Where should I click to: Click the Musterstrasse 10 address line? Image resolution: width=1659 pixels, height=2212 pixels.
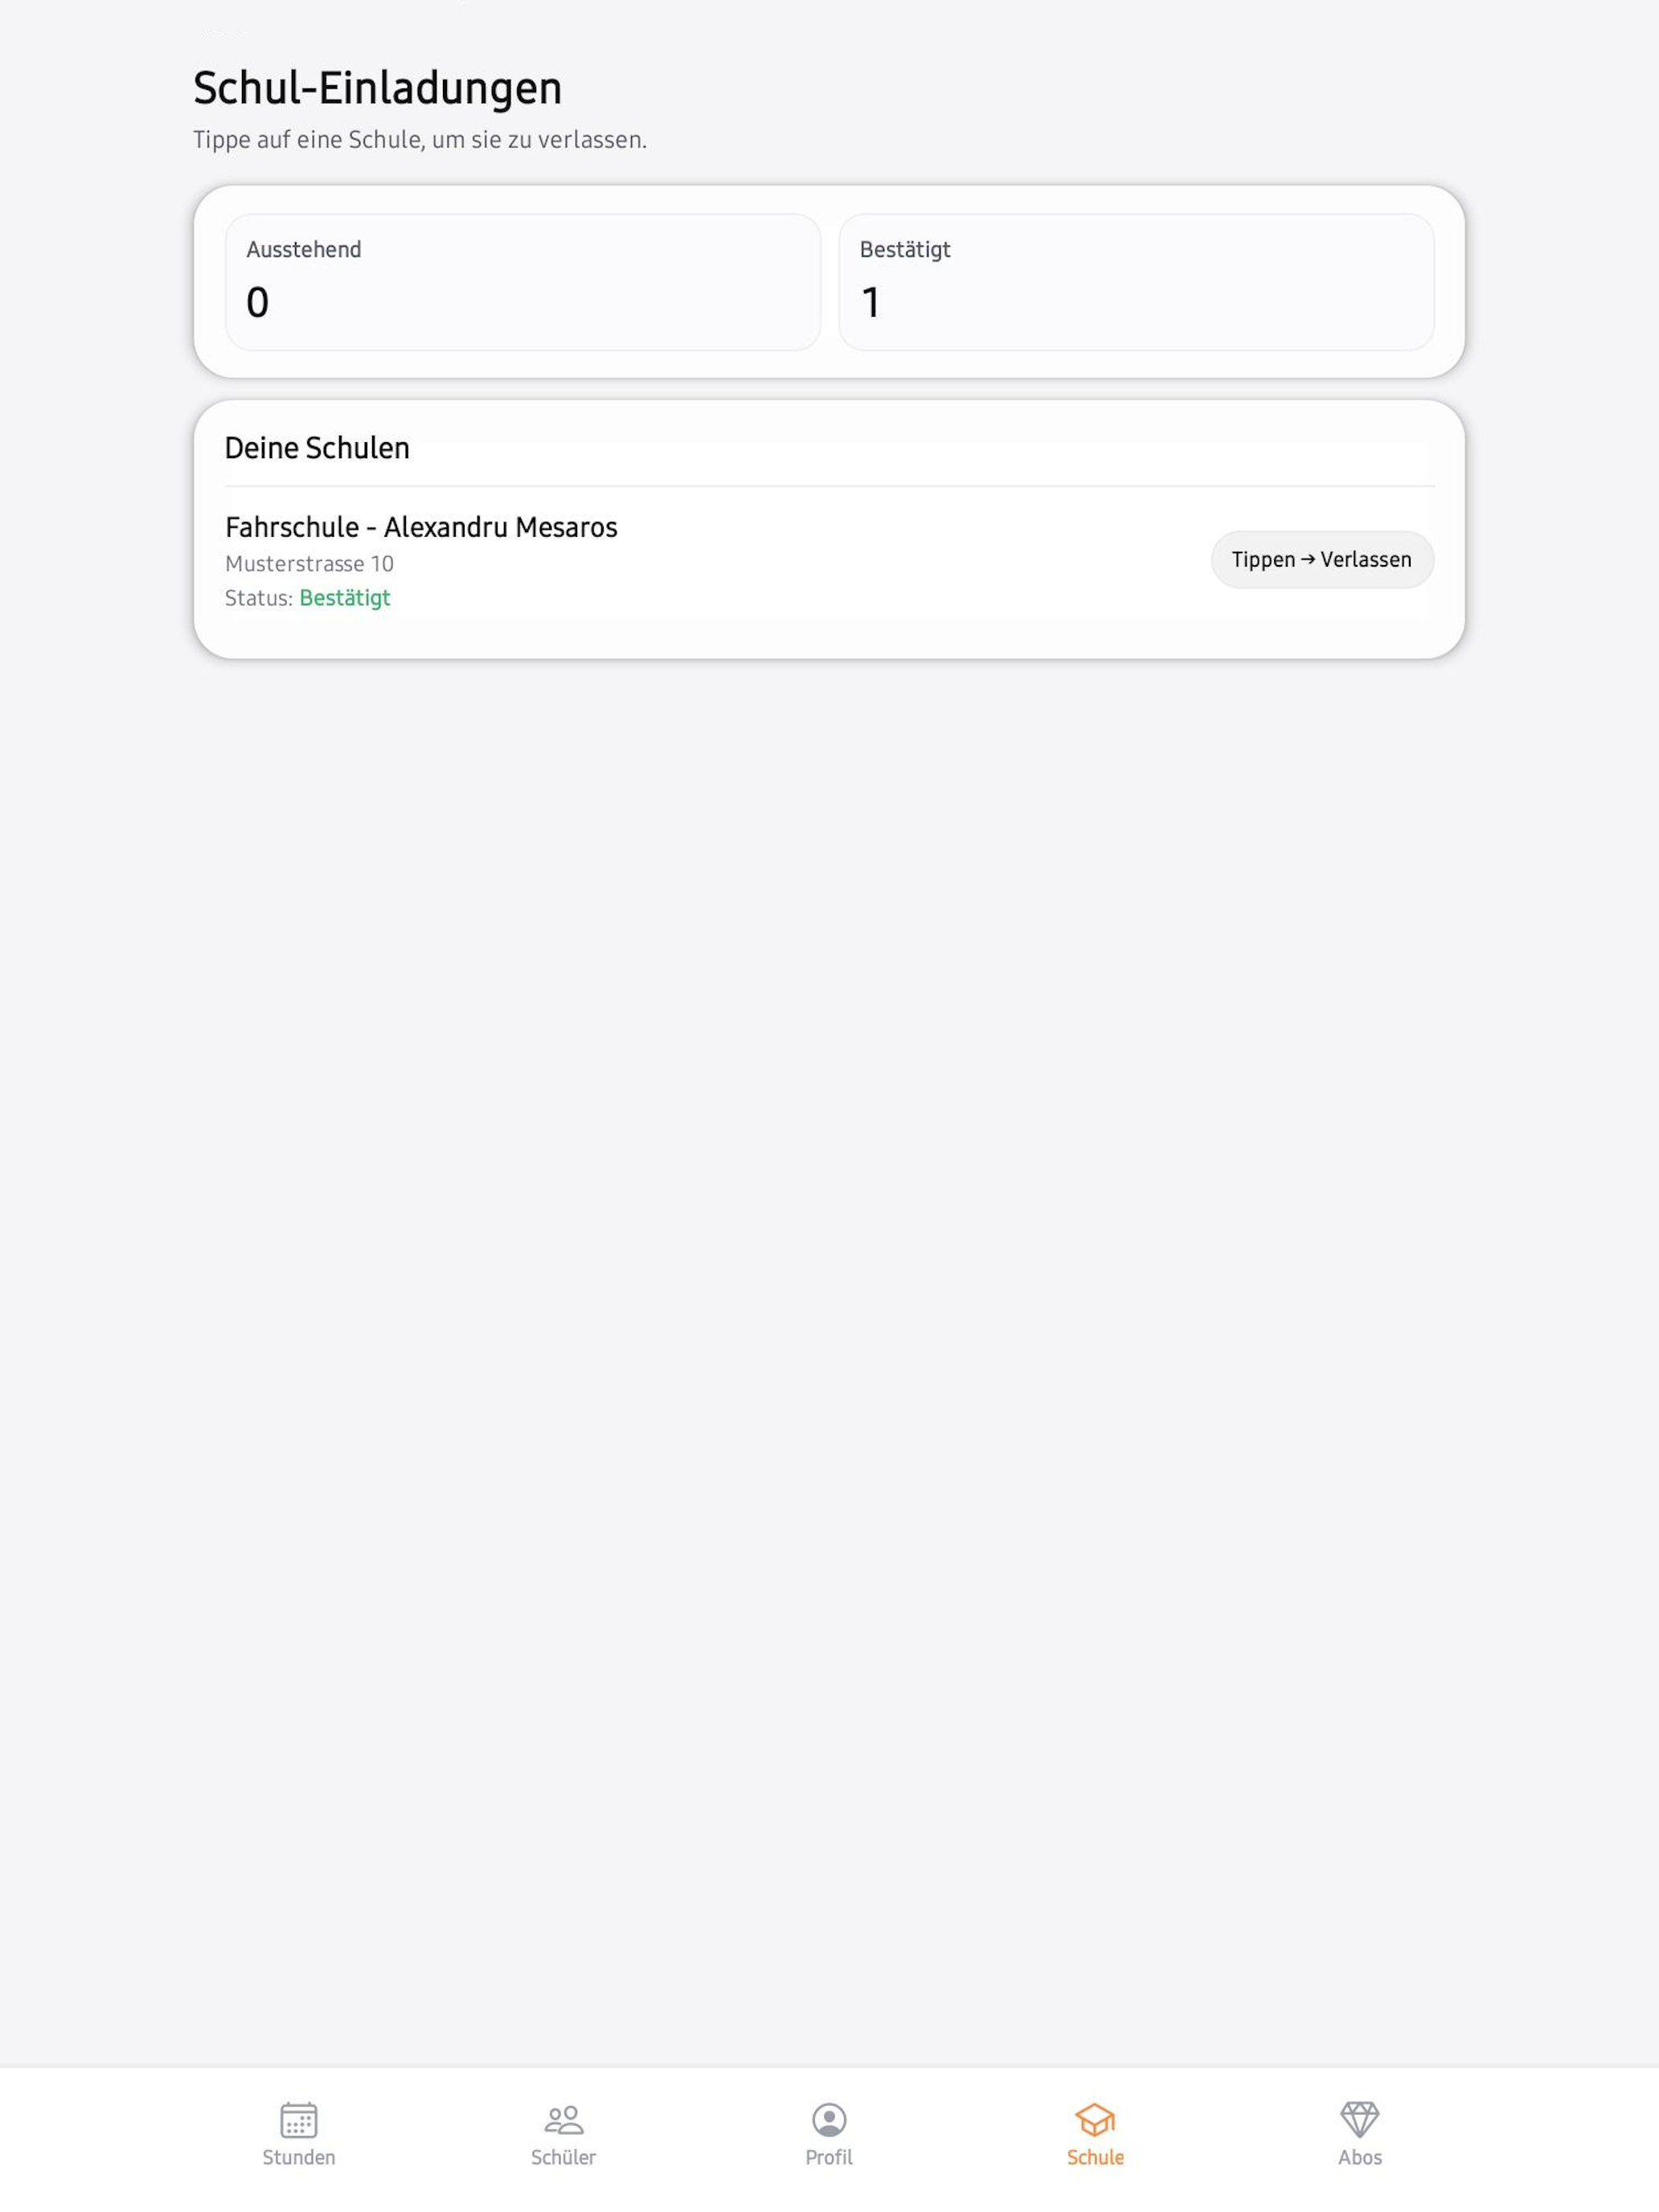point(309,564)
